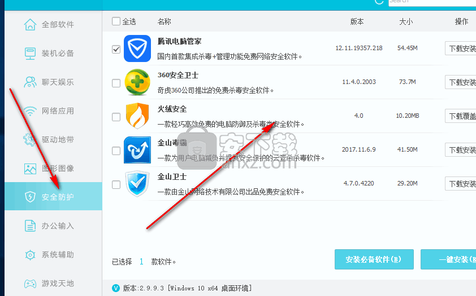
Task: Check the 火绒安全 checkbox
Action: (116, 117)
